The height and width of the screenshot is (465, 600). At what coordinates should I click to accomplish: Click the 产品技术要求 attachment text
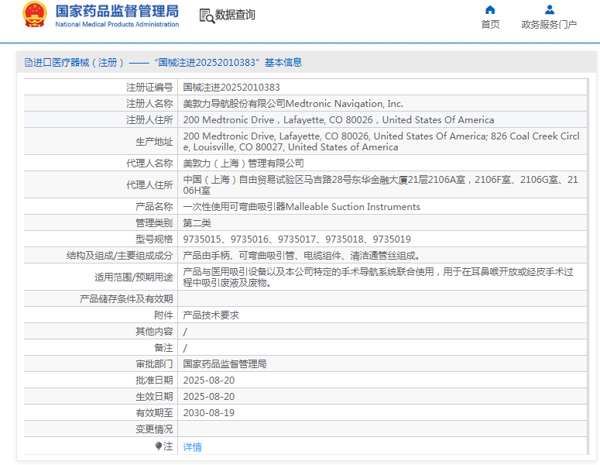click(x=211, y=315)
